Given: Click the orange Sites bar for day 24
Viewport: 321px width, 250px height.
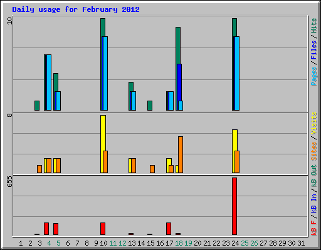Looking at the screenshot, I should pyautogui.click(x=237, y=162).
